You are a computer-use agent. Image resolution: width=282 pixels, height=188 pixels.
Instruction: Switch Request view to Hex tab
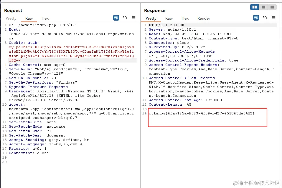point(45,18)
